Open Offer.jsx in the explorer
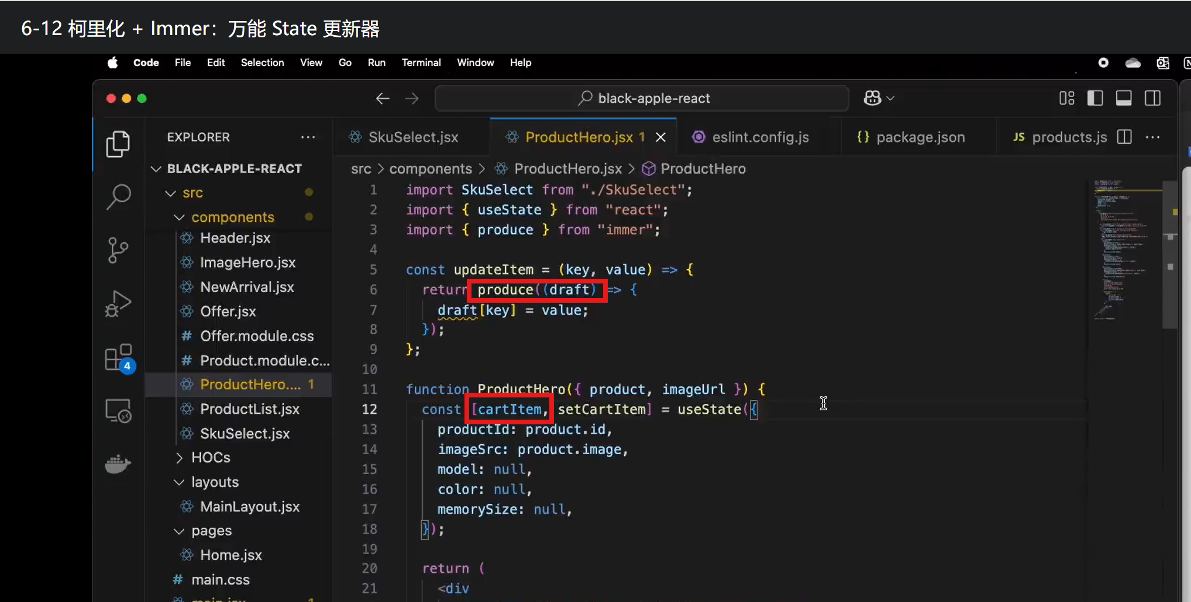 pos(228,312)
